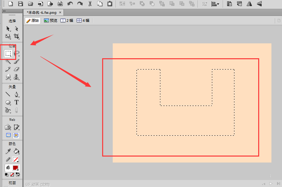The image size is (282, 187).
Task: Select the Text tool
Action: coord(16,102)
